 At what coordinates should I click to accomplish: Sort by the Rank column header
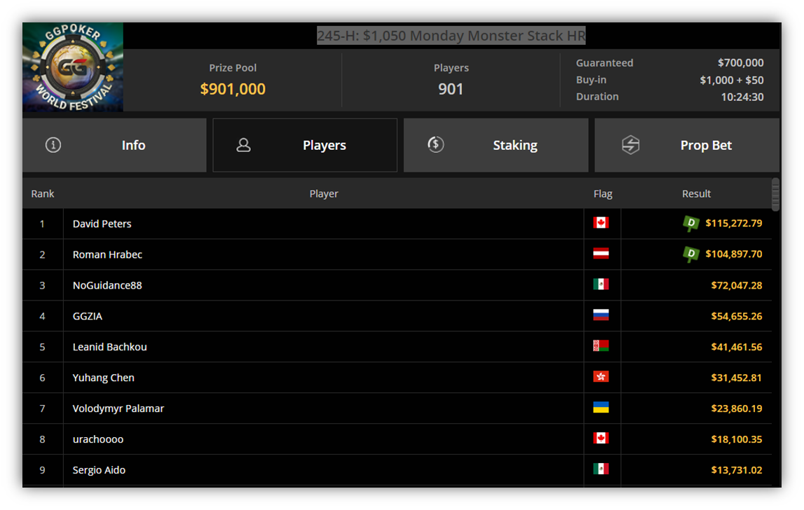tap(43, 194)
